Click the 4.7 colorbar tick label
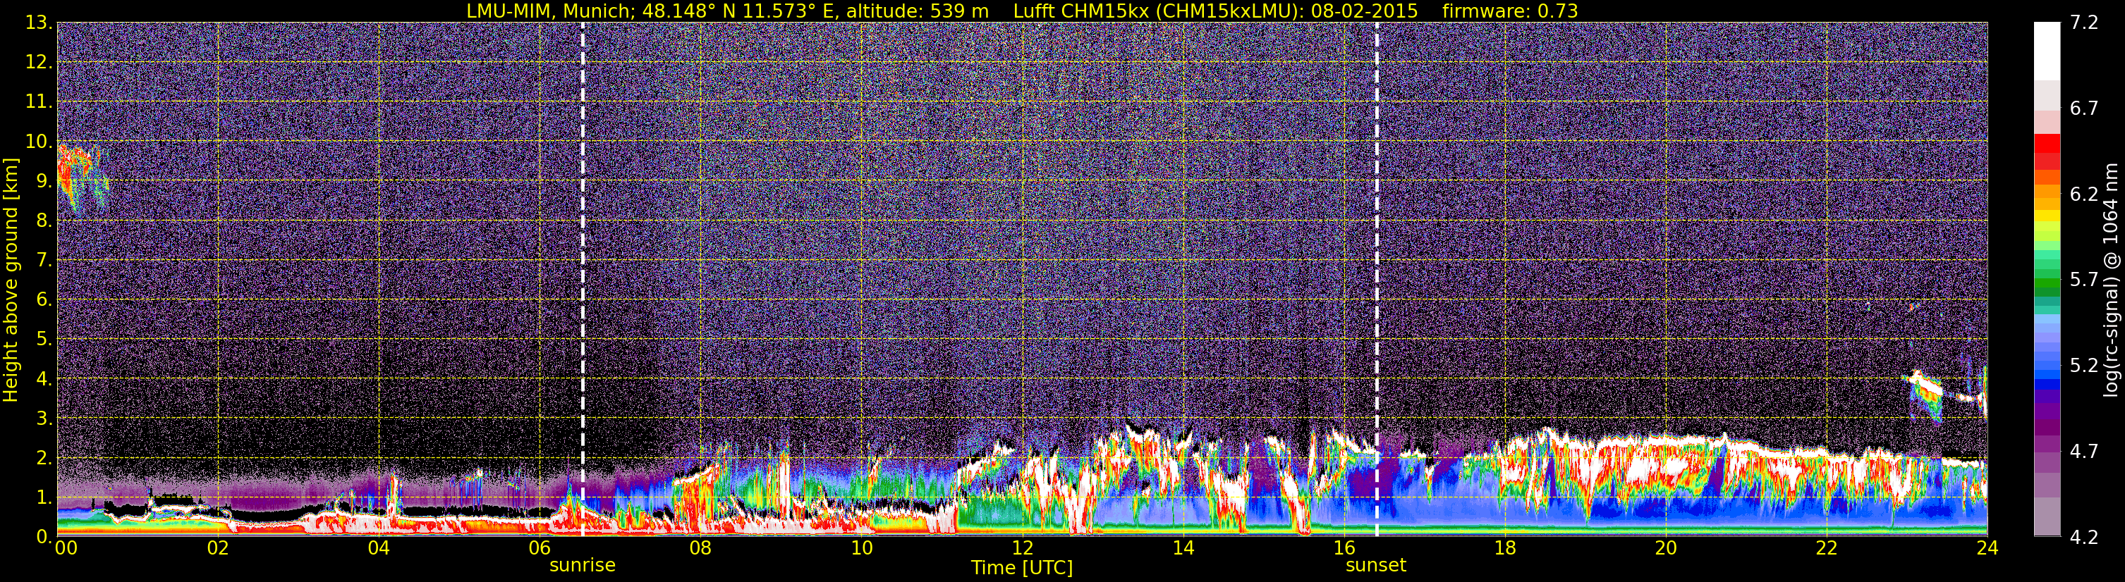The width and height of the screenshot is (2125, 582). tap(2084, 452)
